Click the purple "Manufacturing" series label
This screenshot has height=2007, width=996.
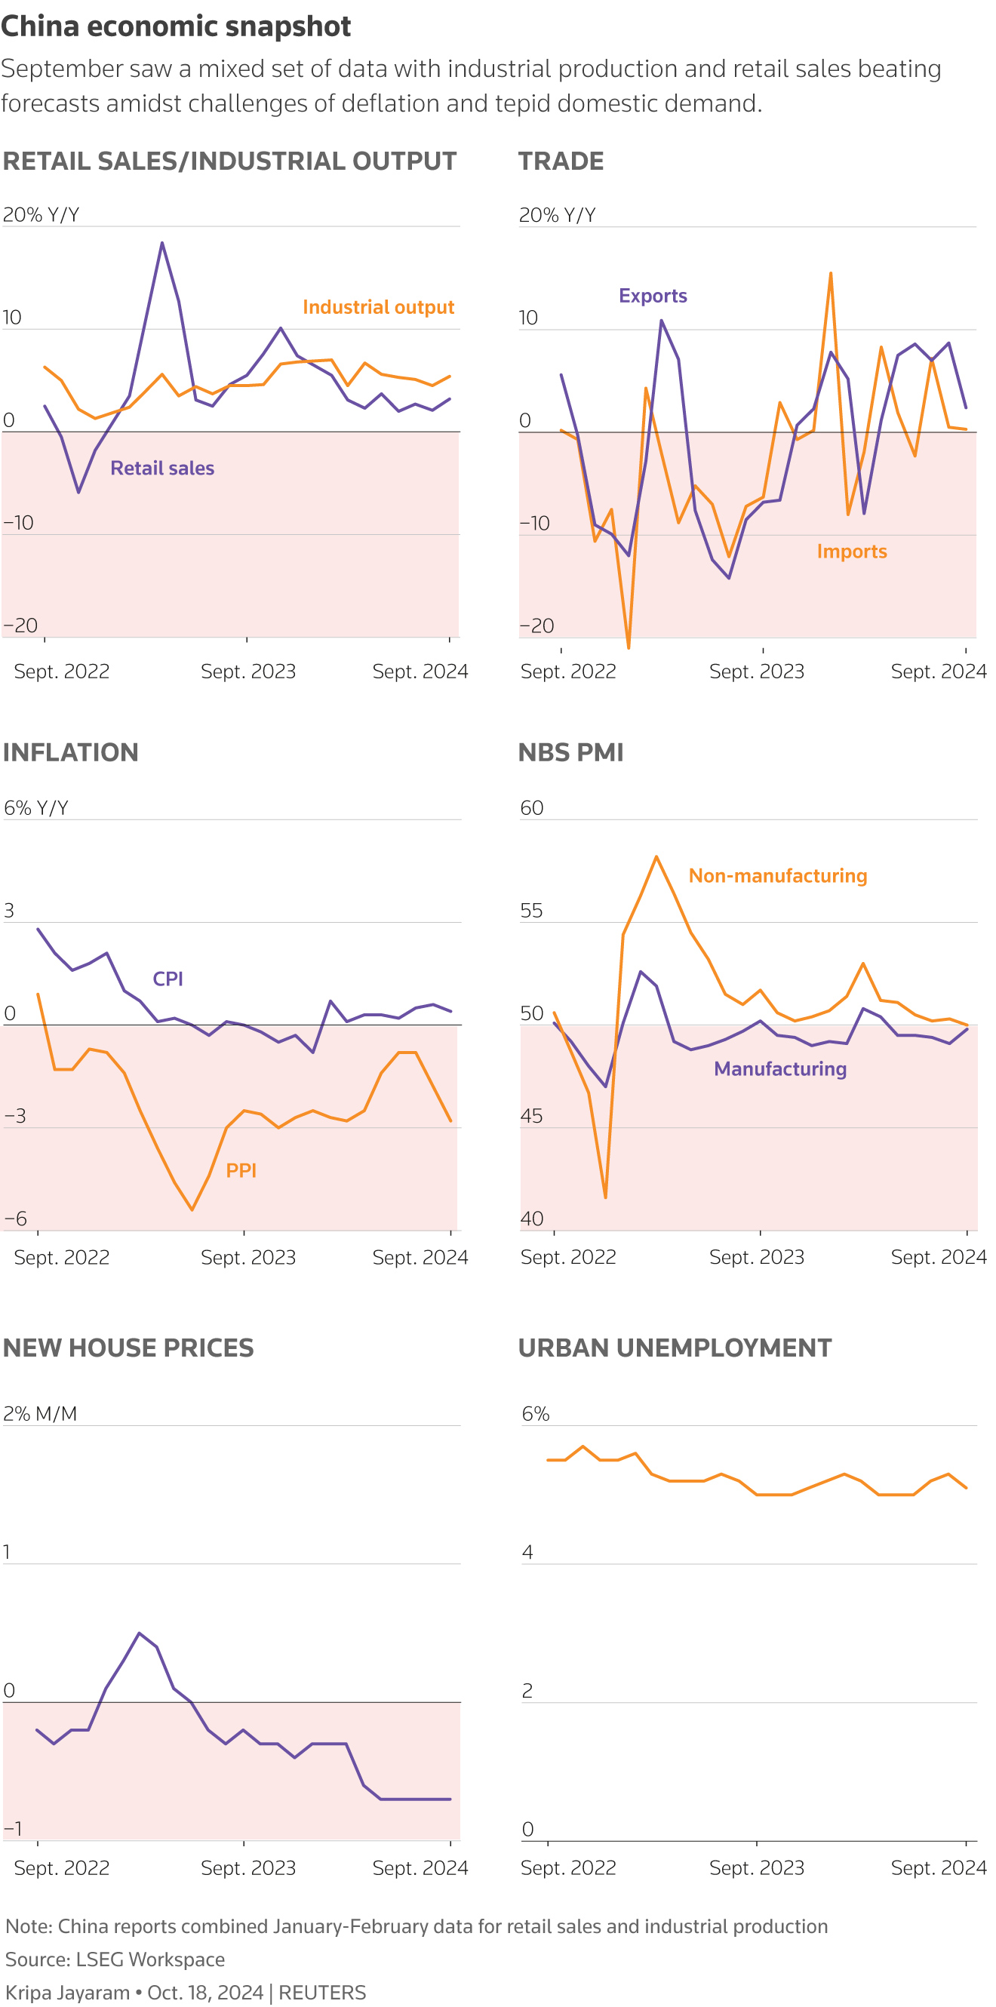[x=779, y=1069]
